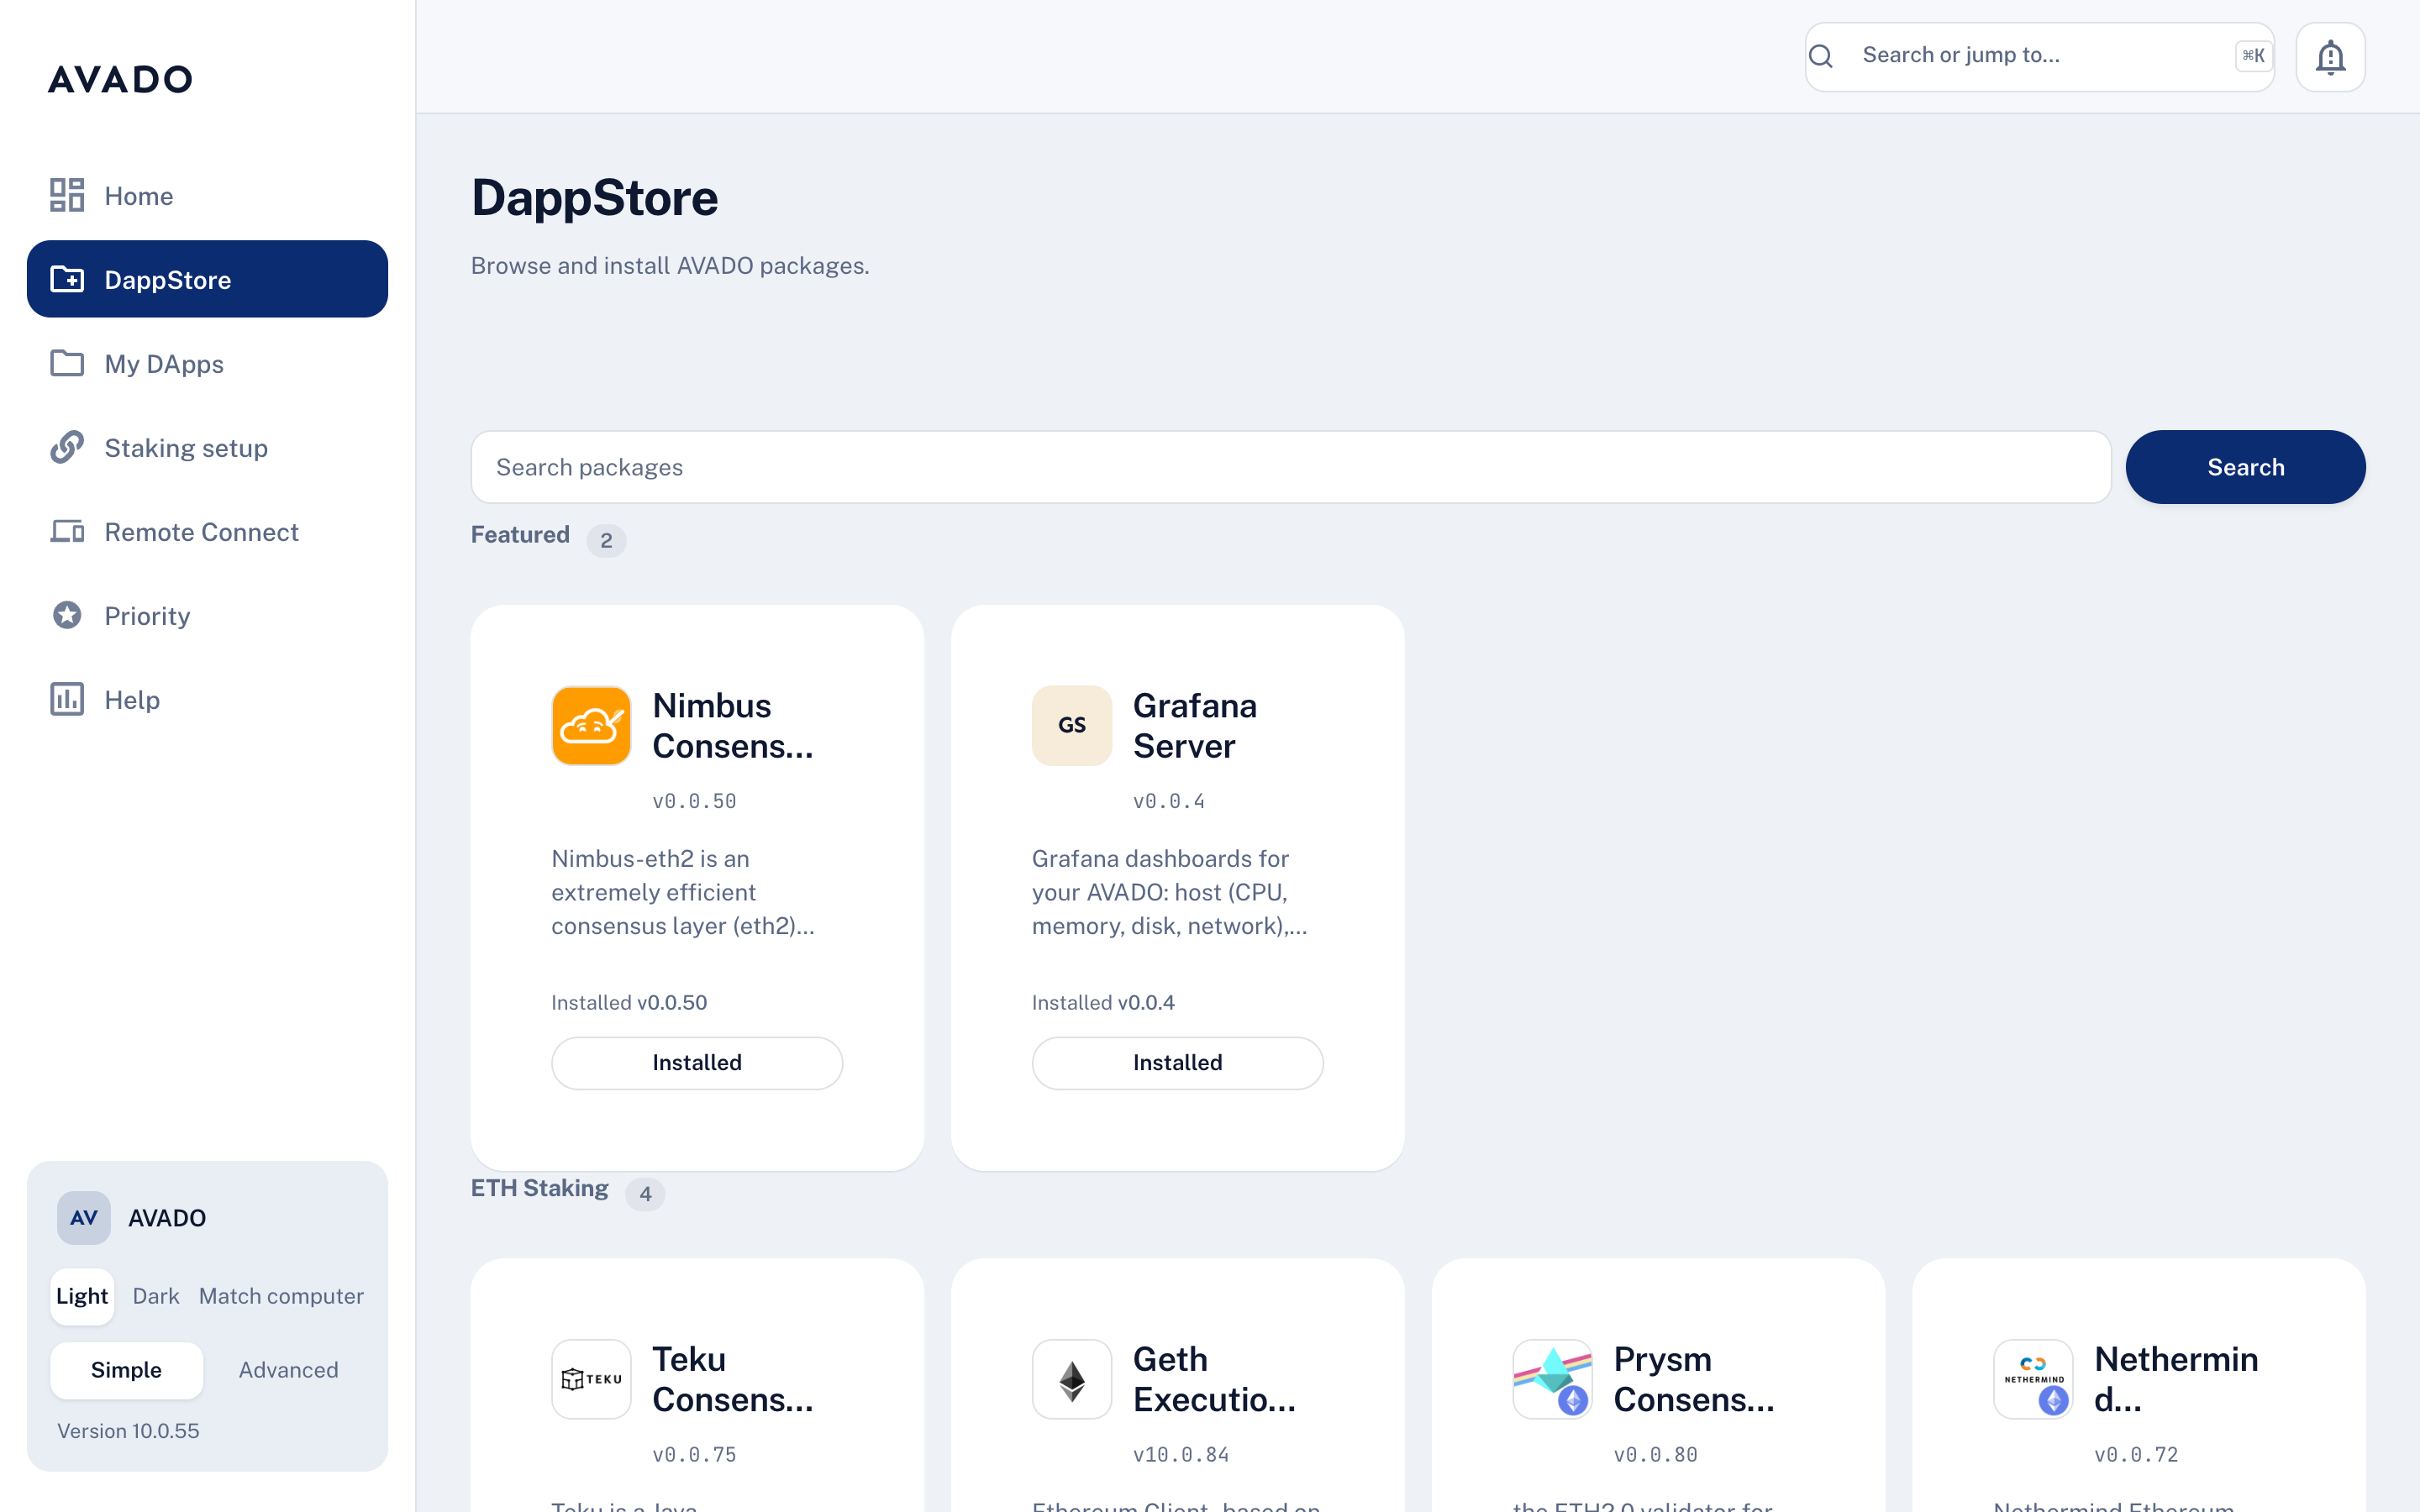Switch to Advanced mode

[x=288, y=1370]
